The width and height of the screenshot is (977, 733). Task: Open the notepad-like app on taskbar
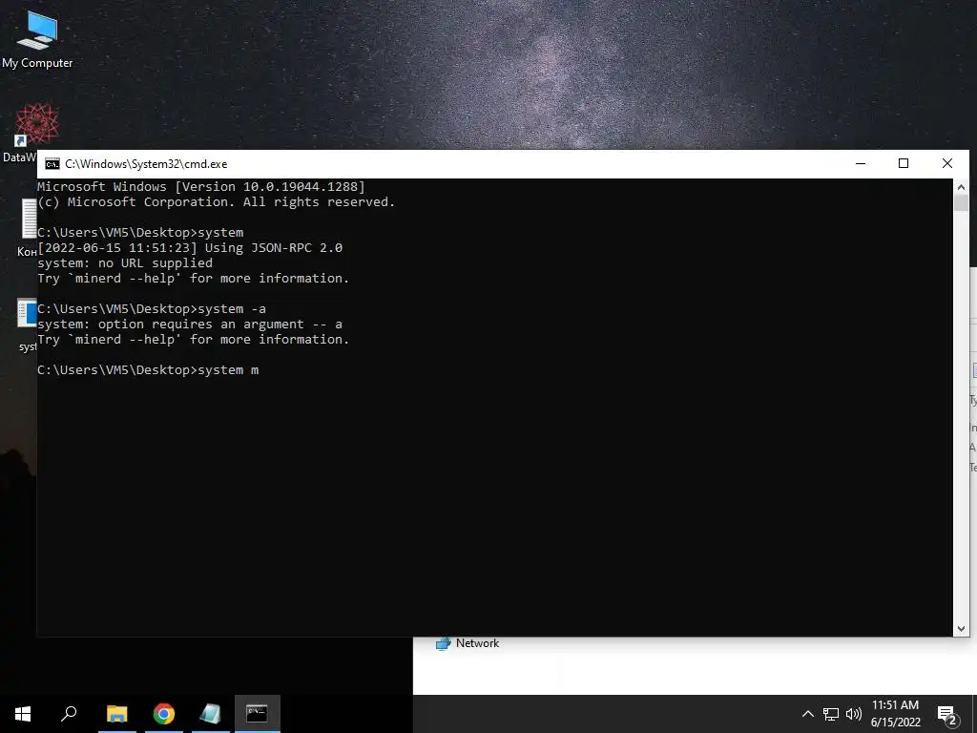coord(211,714)
